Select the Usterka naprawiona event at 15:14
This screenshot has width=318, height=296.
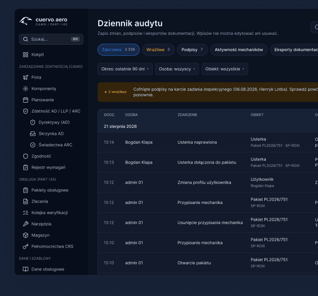tap(197, 142)
